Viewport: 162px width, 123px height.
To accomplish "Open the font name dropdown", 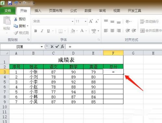I will [73, 21].
